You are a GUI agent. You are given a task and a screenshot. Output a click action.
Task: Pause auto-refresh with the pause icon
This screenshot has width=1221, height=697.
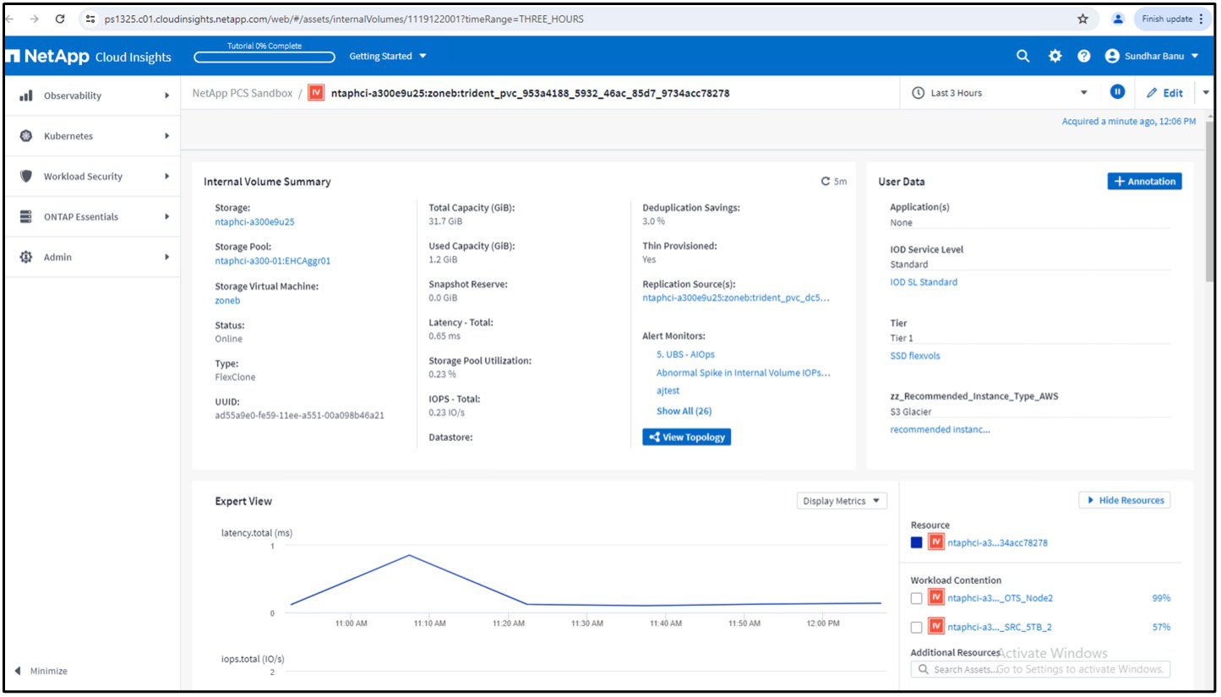[1117, 93]
